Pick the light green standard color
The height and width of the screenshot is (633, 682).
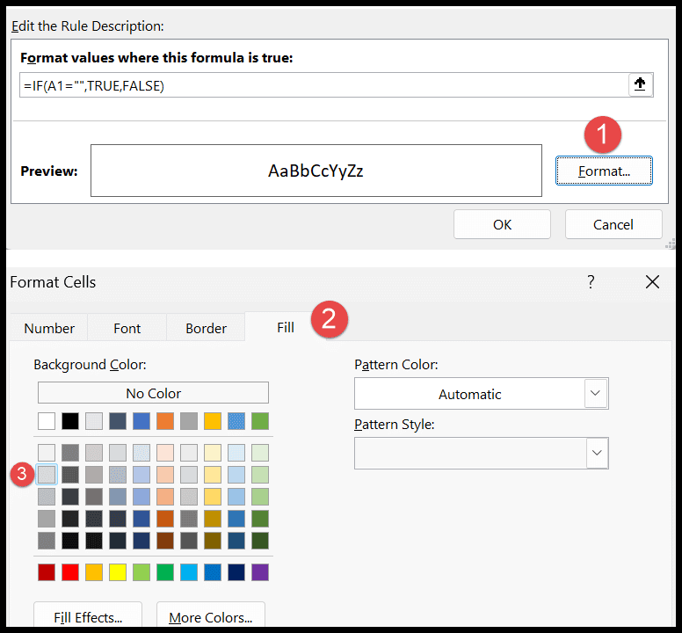(x=141, y=572)
